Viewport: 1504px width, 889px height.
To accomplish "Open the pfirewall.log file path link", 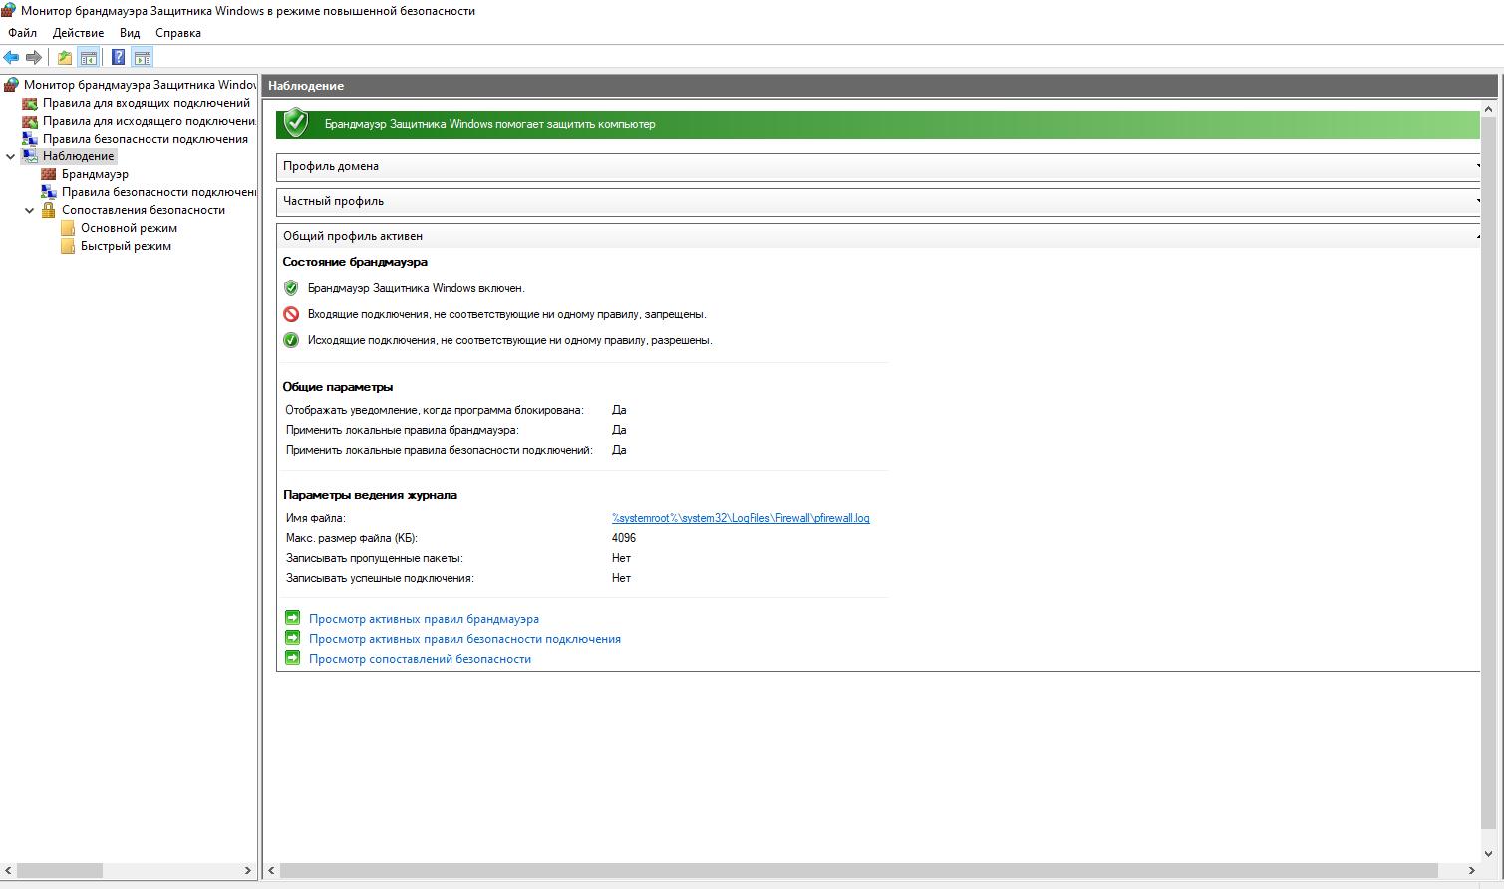I will click(741, 518).
